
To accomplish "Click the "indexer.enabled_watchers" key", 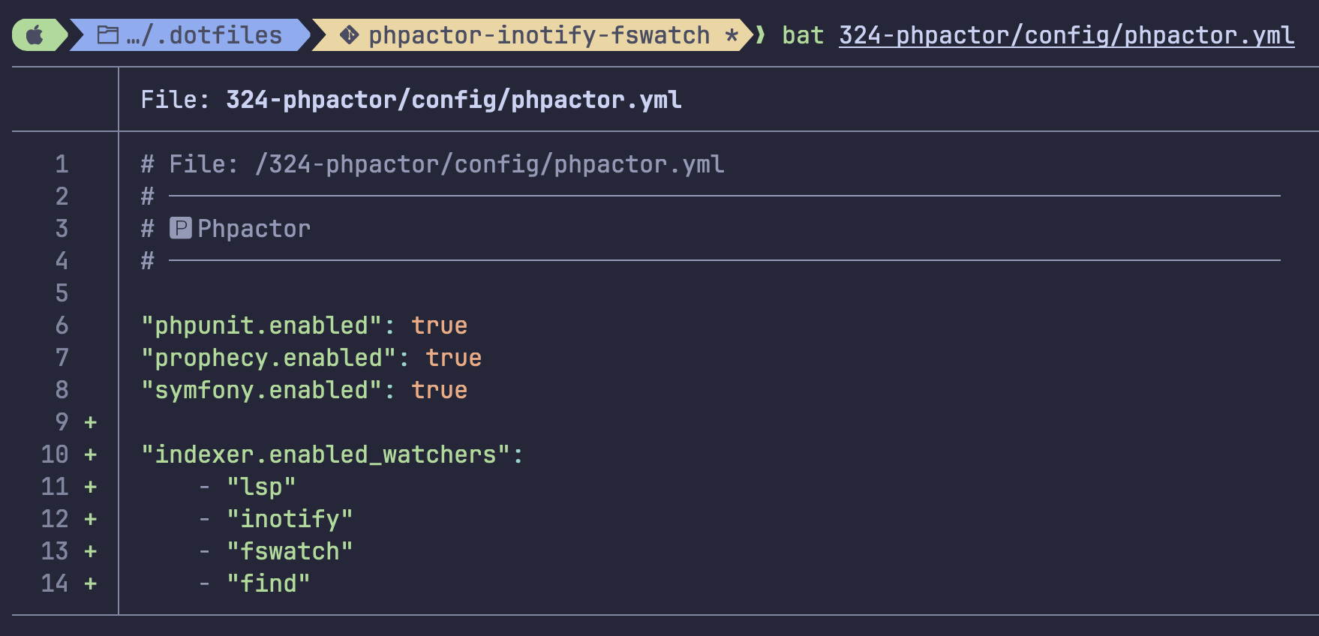I will point(326,454).
